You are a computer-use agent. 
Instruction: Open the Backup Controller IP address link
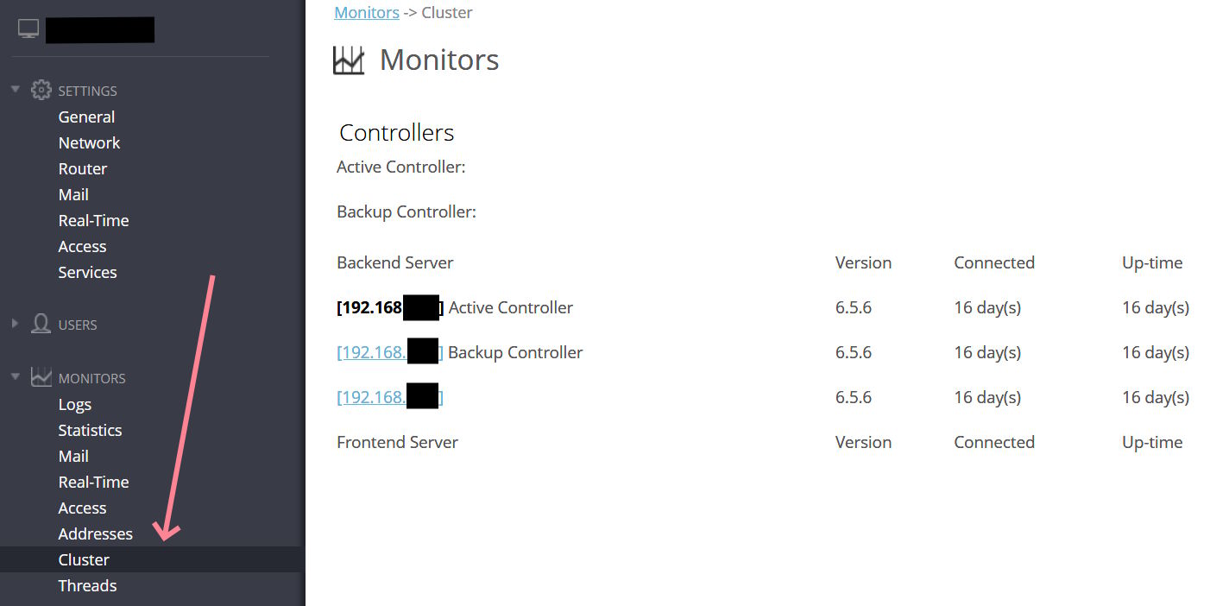[x=390, y=352]
